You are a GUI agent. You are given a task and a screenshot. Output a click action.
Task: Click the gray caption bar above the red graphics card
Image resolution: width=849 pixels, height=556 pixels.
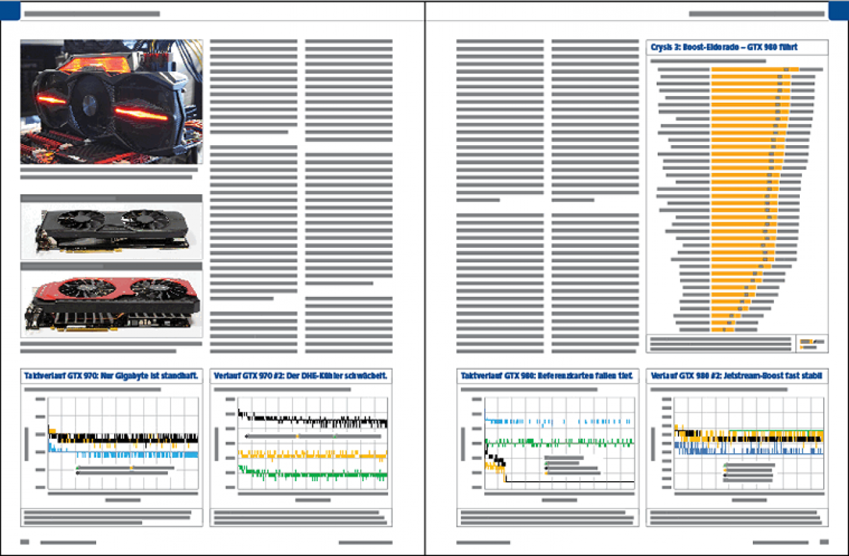(111, 266)
